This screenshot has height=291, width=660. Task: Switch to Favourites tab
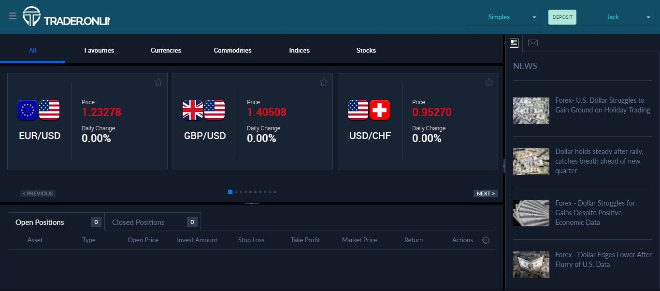pos(99,50)
